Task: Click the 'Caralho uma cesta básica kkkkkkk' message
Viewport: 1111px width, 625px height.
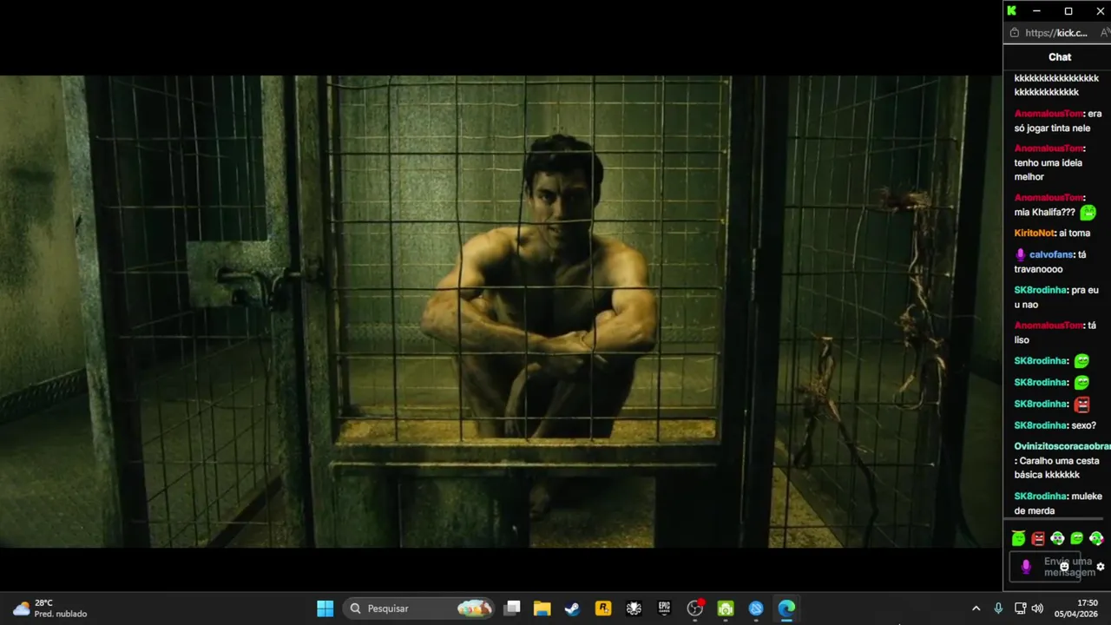Action: tap(1059, 468)
